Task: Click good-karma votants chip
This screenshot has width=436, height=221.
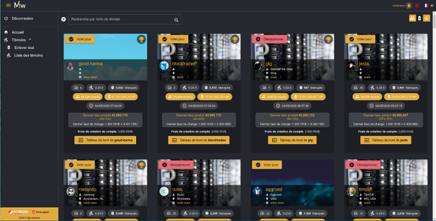Action: point(88,97)
